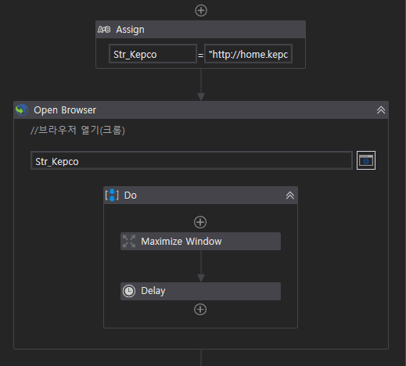
Task: Collapse the Open Browser activity
Action: 381,110
